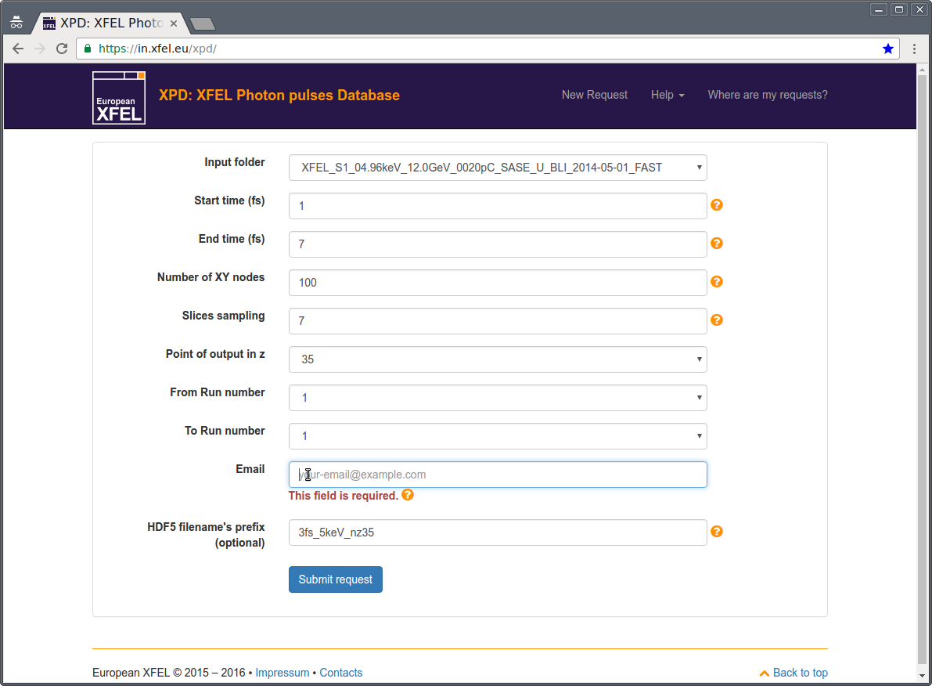
Task: Click the 'Email' label
Action: coord(250,469)
